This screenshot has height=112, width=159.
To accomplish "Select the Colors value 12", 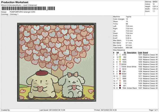I will click(153, 4).
